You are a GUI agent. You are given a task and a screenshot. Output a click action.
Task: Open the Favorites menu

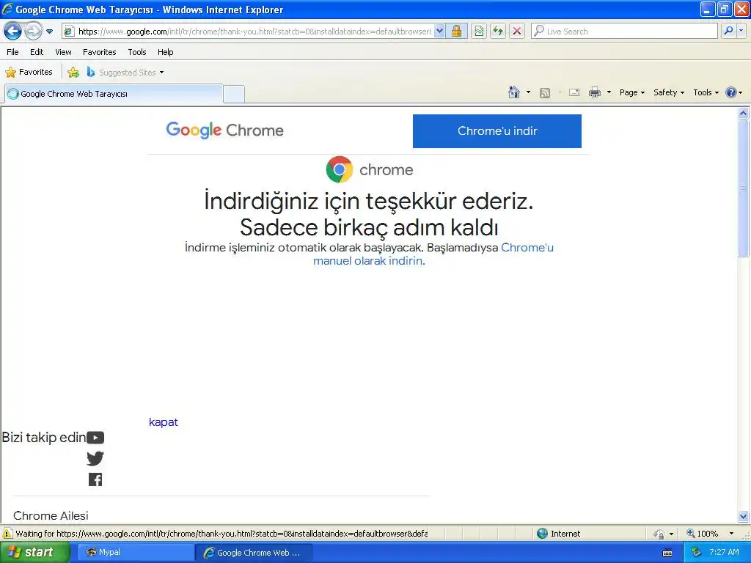tap(99, 52)
